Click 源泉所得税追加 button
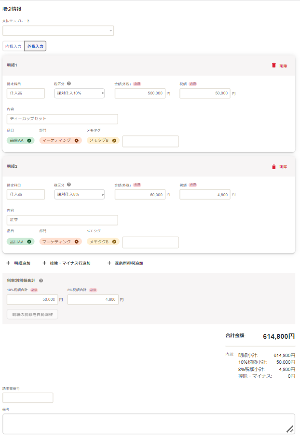Viewport: 300px width, 439px height. pos(125,263)
